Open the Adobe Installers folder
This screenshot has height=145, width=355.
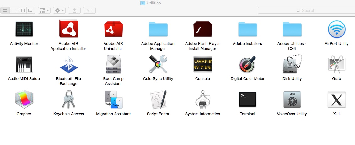[247, 29]
